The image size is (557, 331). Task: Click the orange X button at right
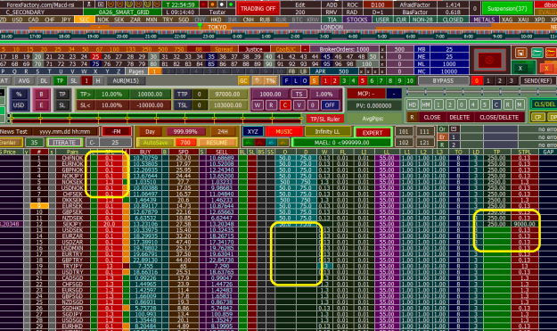(546, 69)
